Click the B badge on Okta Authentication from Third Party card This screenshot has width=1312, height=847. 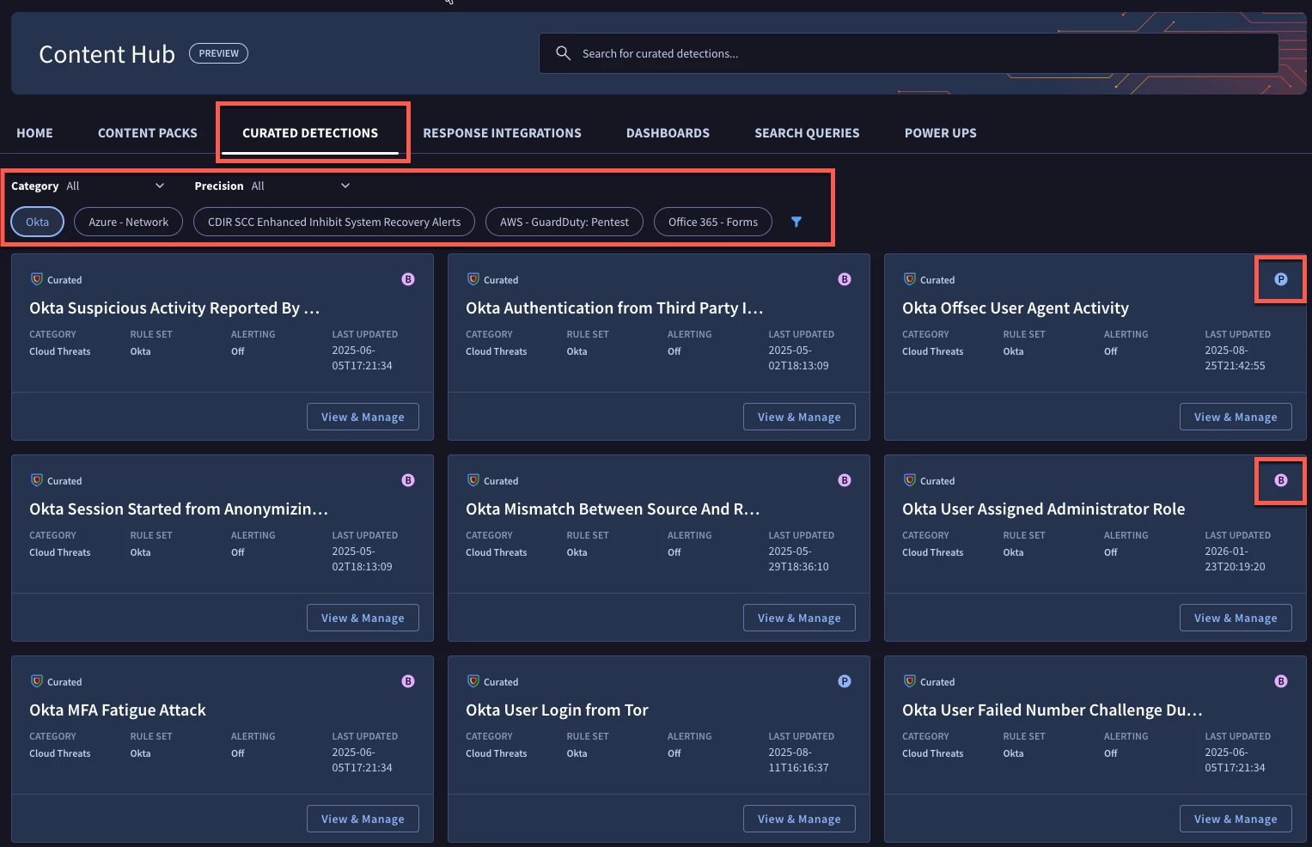pos(845,279)
